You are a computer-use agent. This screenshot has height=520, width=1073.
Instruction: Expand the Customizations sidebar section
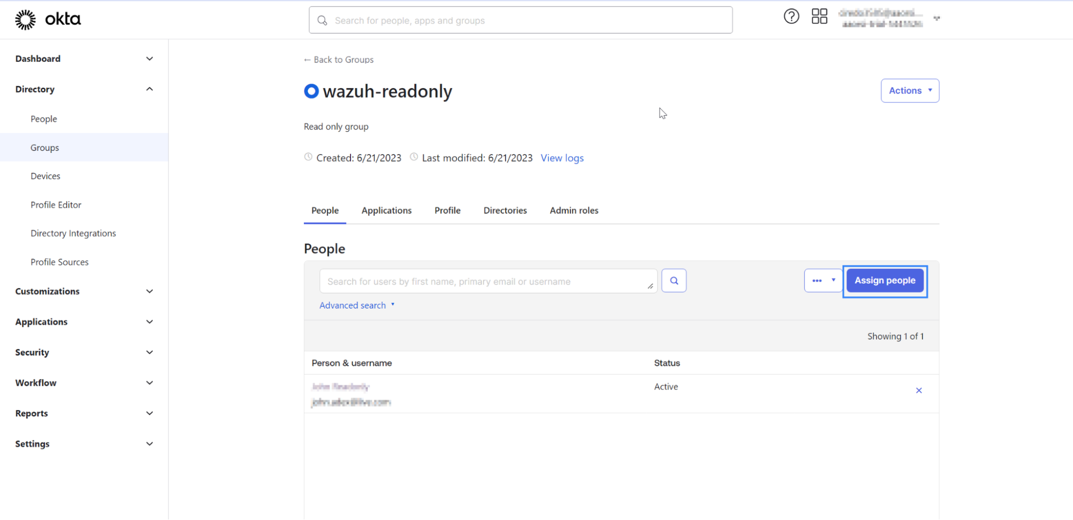[84, 291]
